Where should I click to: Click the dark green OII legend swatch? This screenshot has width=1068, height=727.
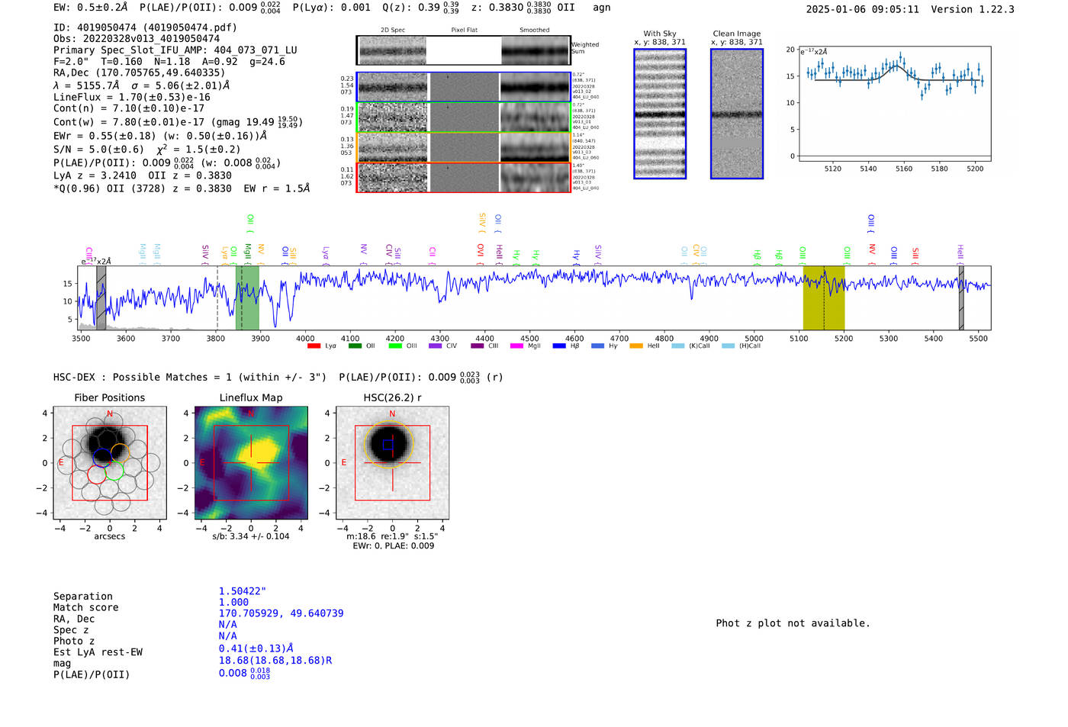click(x=355, y=346)
